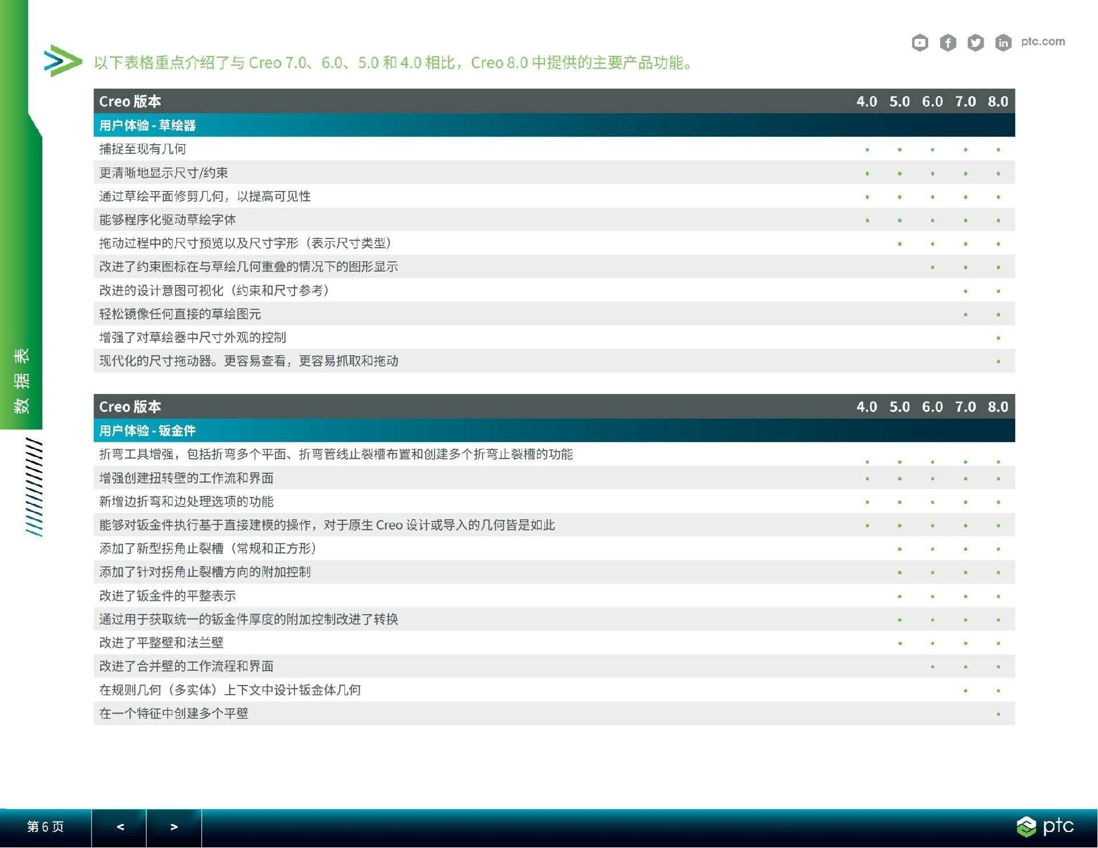The width and height of the screenshot is (1098, 848).
Task: Click row 通过草绘平面修剪几何，以提高可见性
Action: coord(554,196)
